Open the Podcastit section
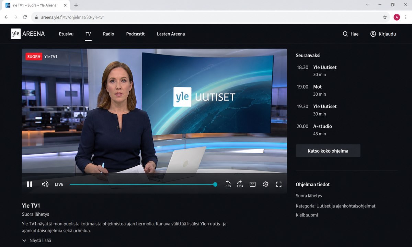Image resolution: width=412 pixels, height=247 pixels. [136, 34]
